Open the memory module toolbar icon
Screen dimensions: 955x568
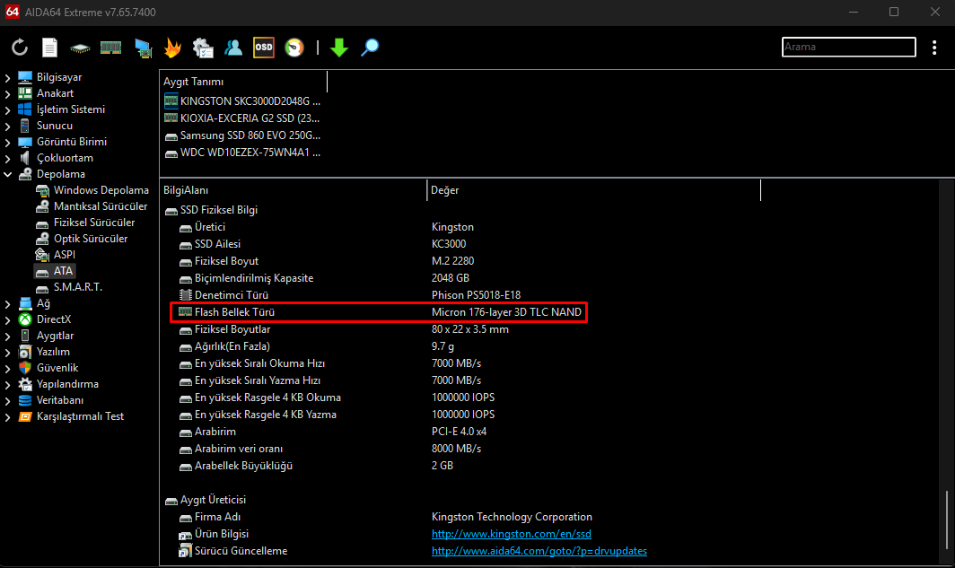point(111,48)
